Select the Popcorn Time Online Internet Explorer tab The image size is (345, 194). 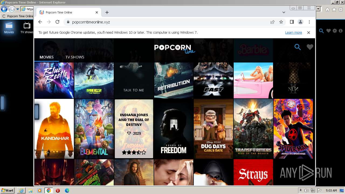(17, 16)
